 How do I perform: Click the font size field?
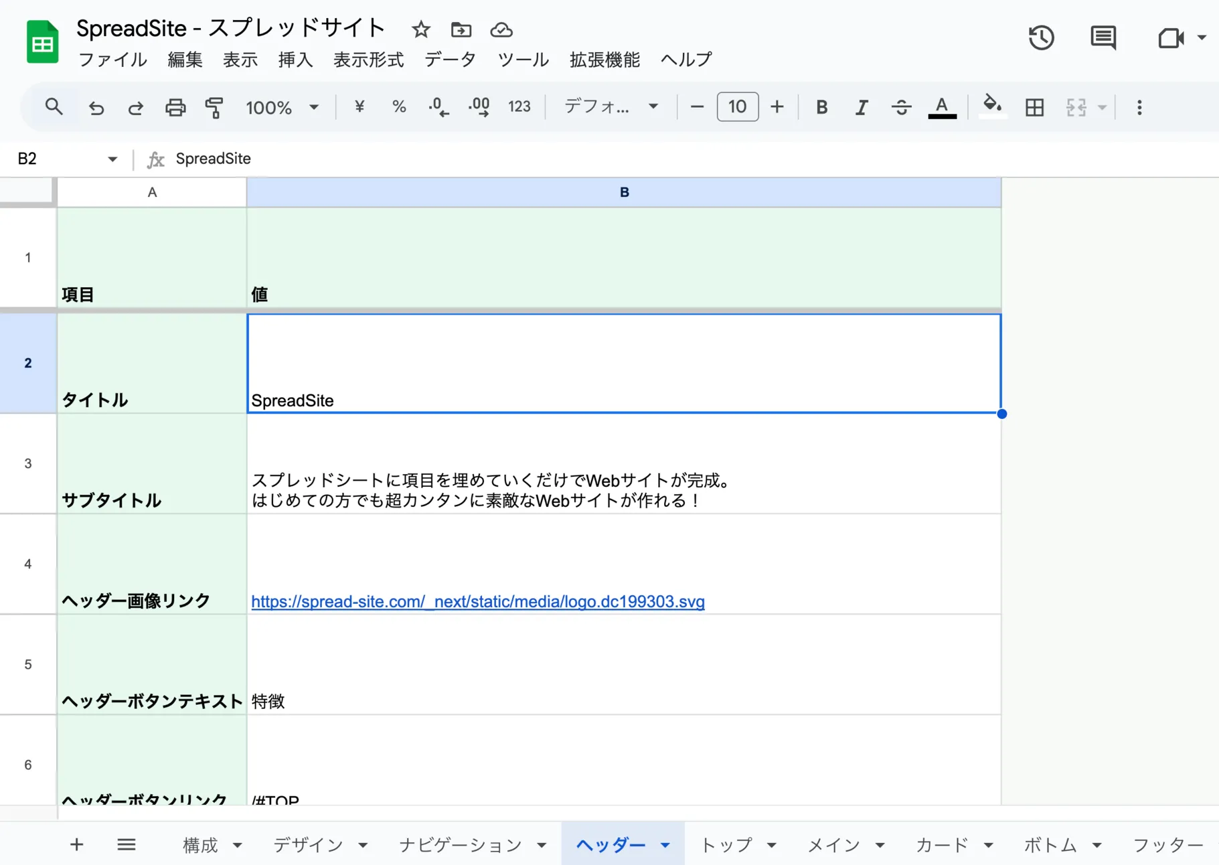737,107
